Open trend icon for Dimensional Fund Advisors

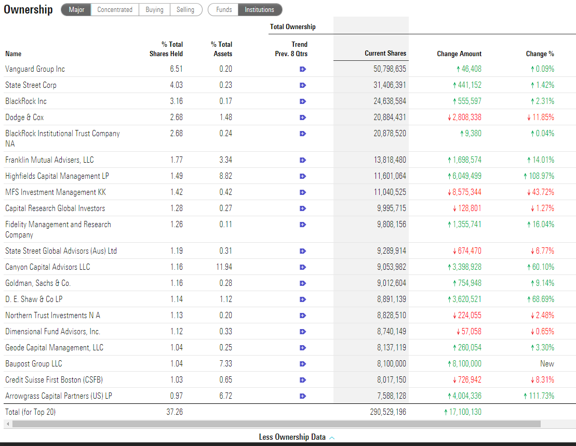(x=303, y=332)
